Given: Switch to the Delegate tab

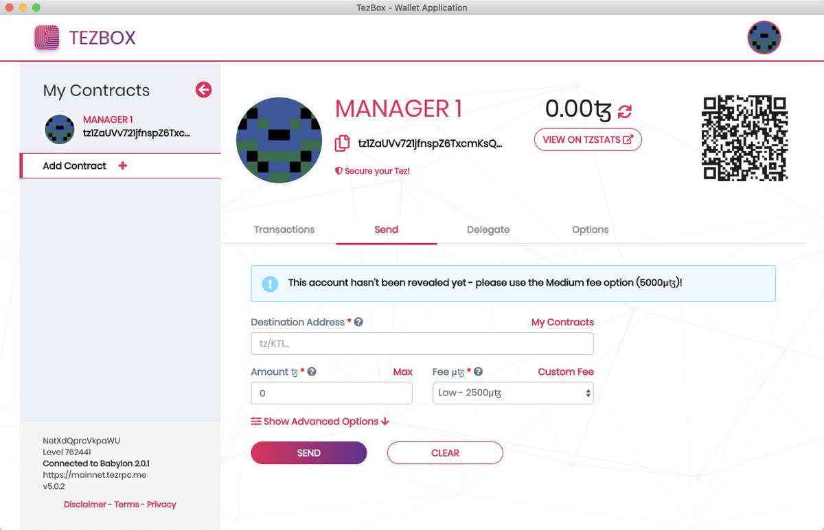Looking at the screenshot, I should (x=488, y=229).
